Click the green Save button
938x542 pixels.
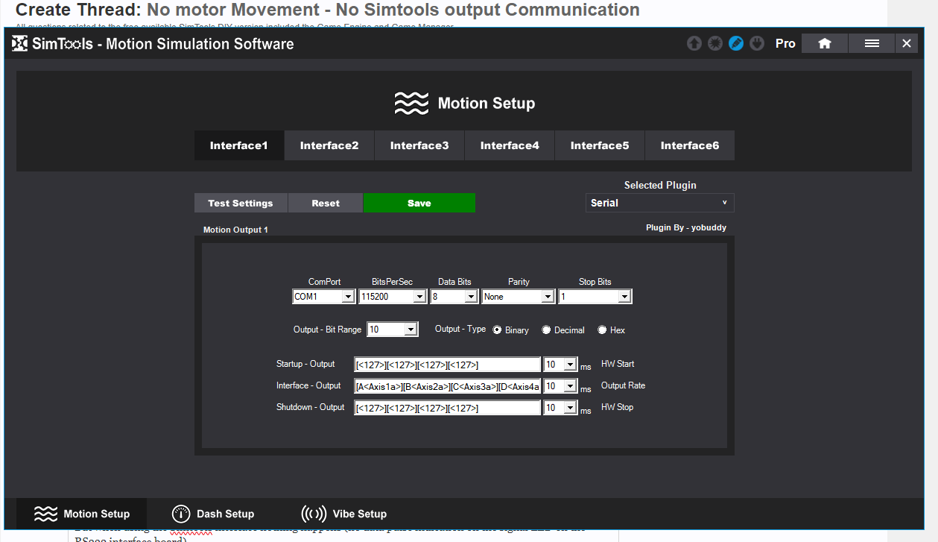(x=419, y=203)
